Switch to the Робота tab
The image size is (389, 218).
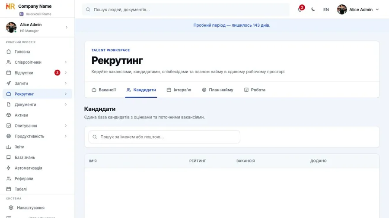255,90
